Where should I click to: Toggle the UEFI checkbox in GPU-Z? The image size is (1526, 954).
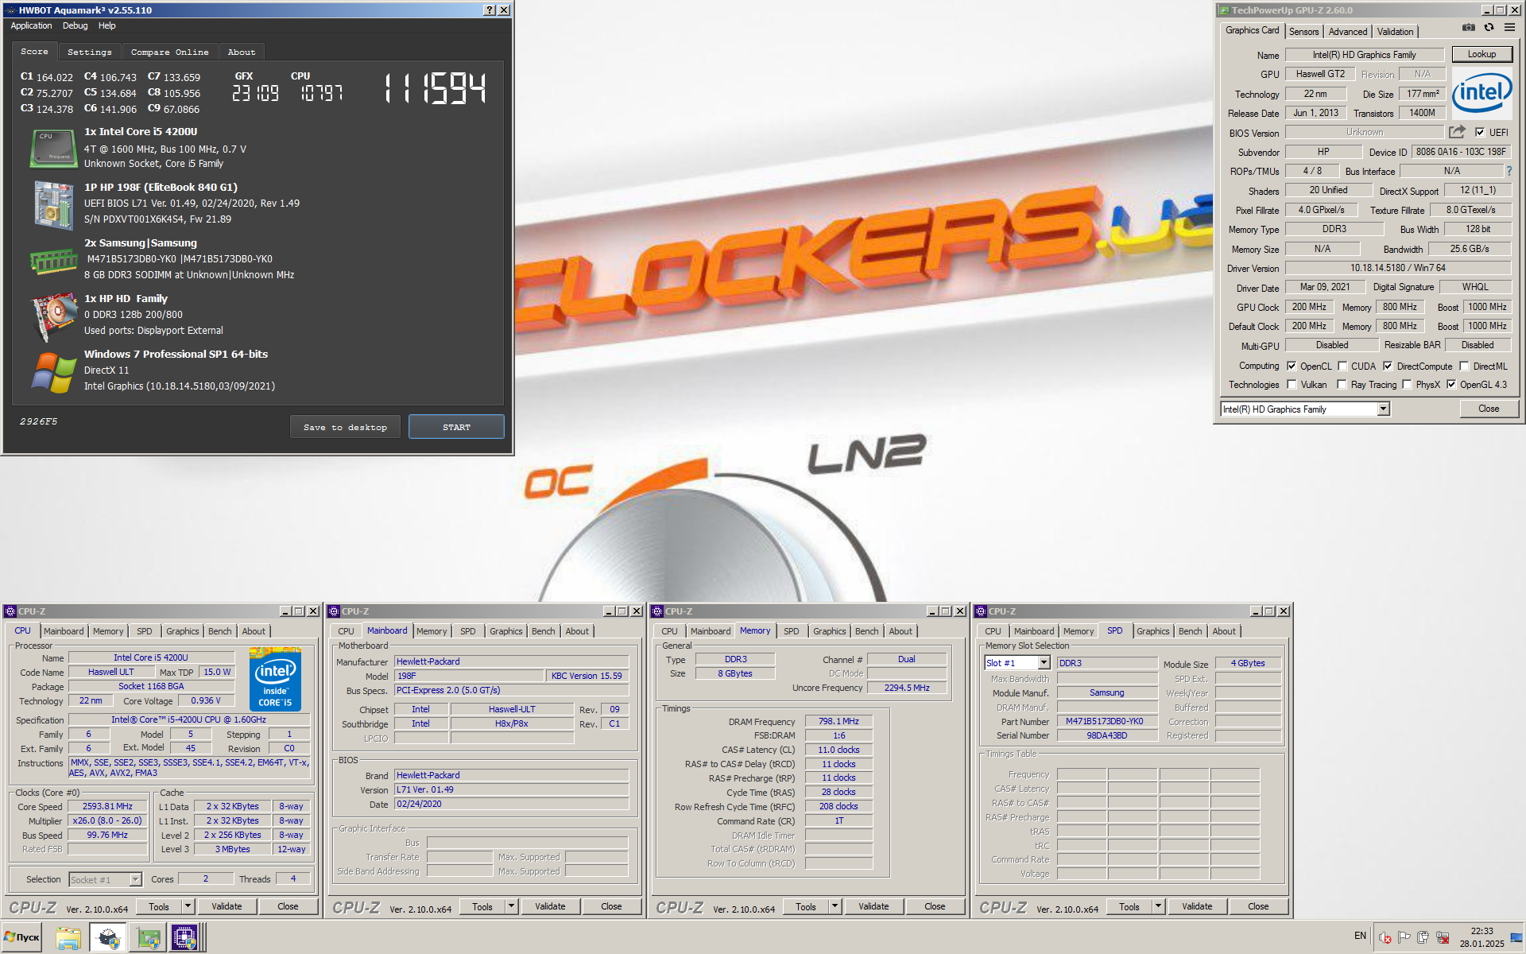1480,133
